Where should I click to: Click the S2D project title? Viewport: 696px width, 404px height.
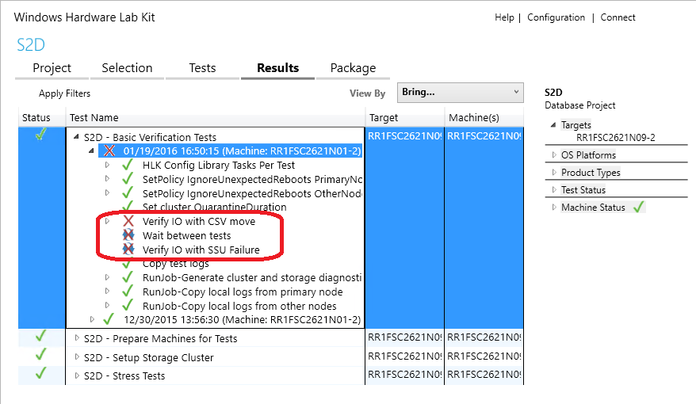pyautogui.click(x=31, y=45)
